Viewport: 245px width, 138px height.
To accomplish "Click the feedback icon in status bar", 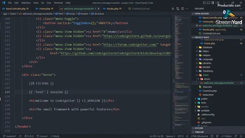I will (x=236, y=136).
